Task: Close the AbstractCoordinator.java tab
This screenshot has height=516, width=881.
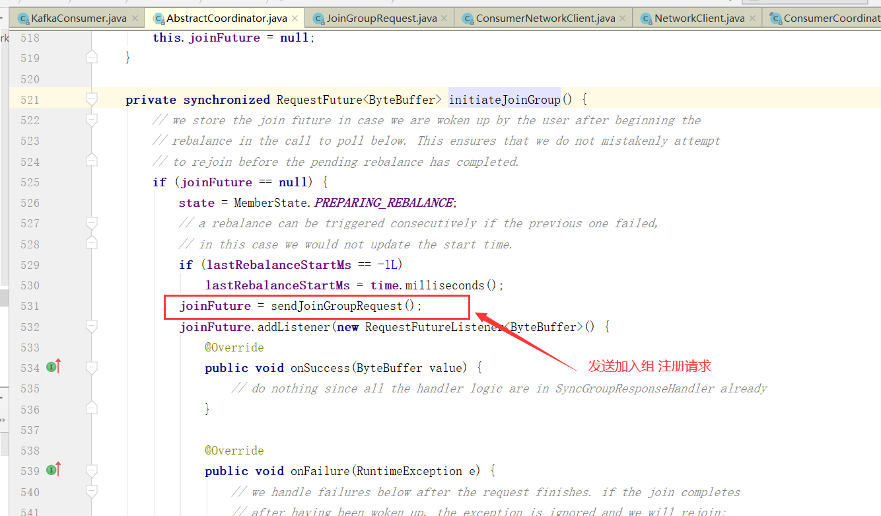Action: click(295, 18)
